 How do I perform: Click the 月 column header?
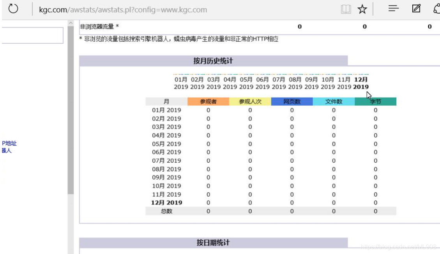[x=166, y=101]
